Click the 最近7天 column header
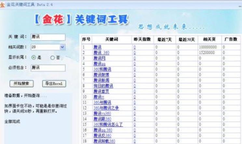The image size is (242, 144). point(165,39)
